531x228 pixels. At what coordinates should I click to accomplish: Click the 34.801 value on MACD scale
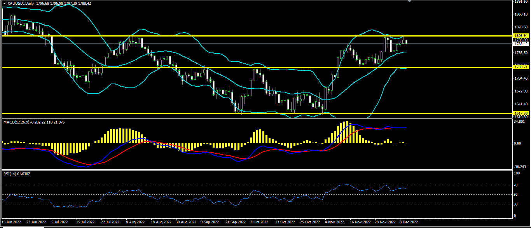519,122
